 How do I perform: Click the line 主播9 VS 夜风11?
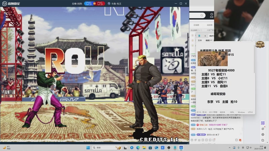pos(214,82)
